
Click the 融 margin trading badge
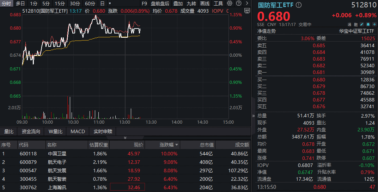click(x=356, y=25)
